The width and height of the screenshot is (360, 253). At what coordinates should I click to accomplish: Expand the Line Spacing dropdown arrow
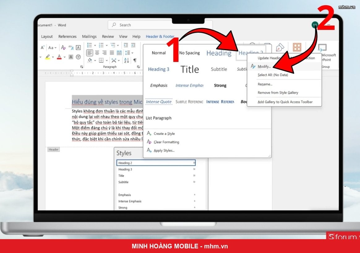point(132,53)
